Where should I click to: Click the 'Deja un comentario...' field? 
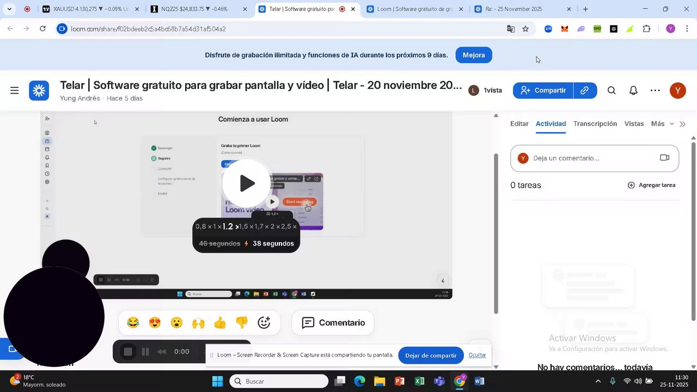(594, 158)
